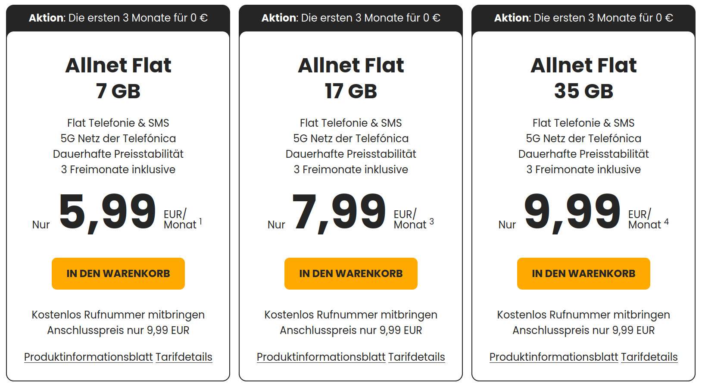Click footnote 4 beside the 9,99 price

pyautogui.click(x=666, y=222)
